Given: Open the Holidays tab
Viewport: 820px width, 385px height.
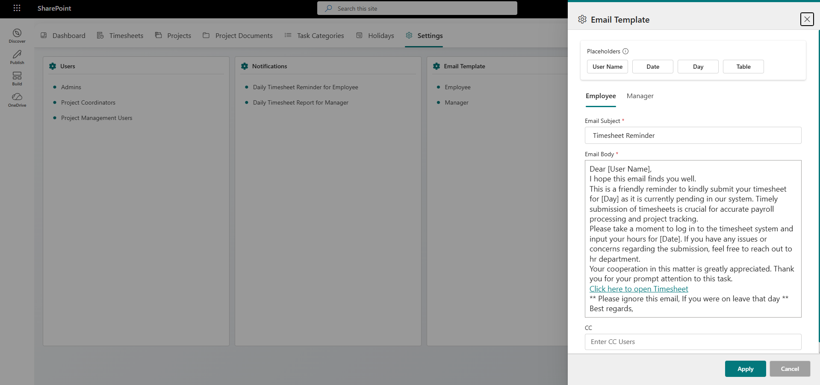Looking at the screenshot, I should tap(375, 35).
